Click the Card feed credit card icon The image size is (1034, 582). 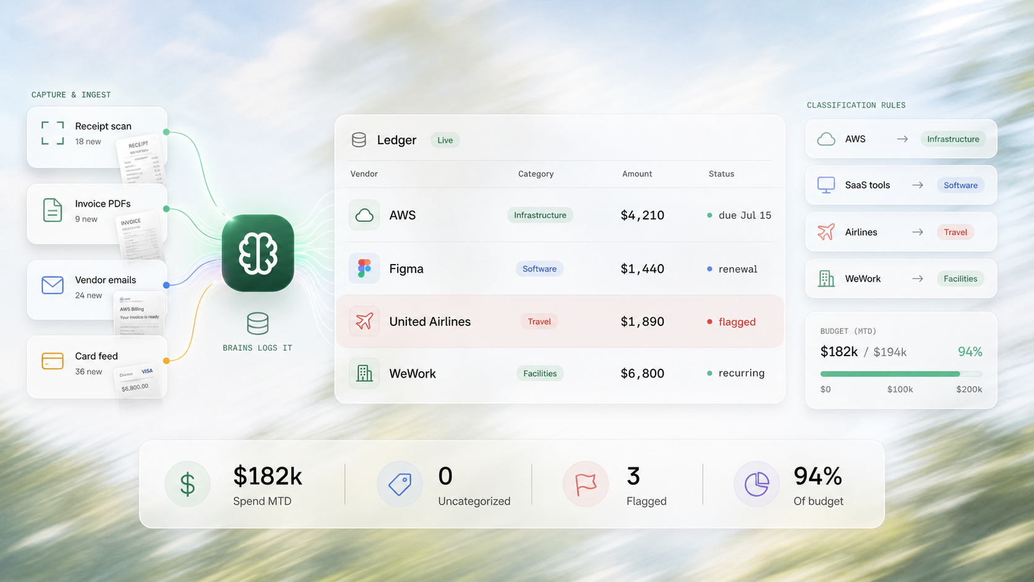[x=53, y=361]
